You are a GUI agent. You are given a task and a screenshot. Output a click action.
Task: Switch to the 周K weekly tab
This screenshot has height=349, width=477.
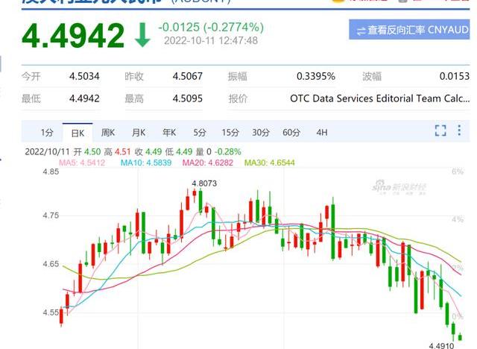[x=108, y=133]
